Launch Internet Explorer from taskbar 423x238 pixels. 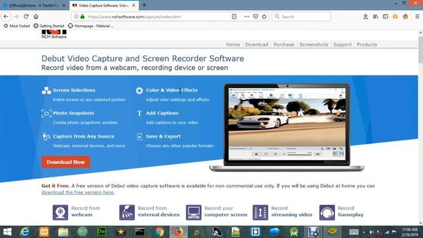click(25, 232)
